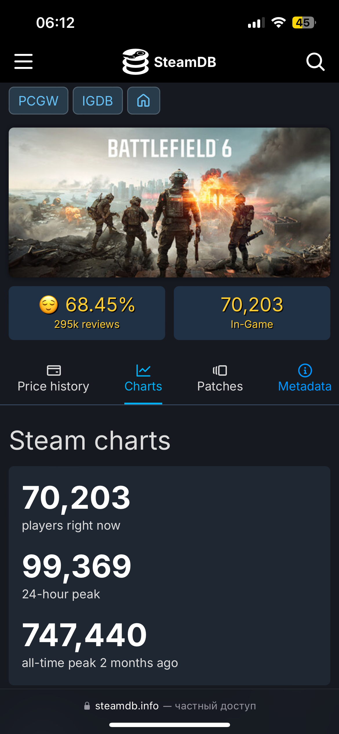This screenshot has width=339, height=734.
Task: Click the review rating emoji face
Action: [x=49, y=305]
